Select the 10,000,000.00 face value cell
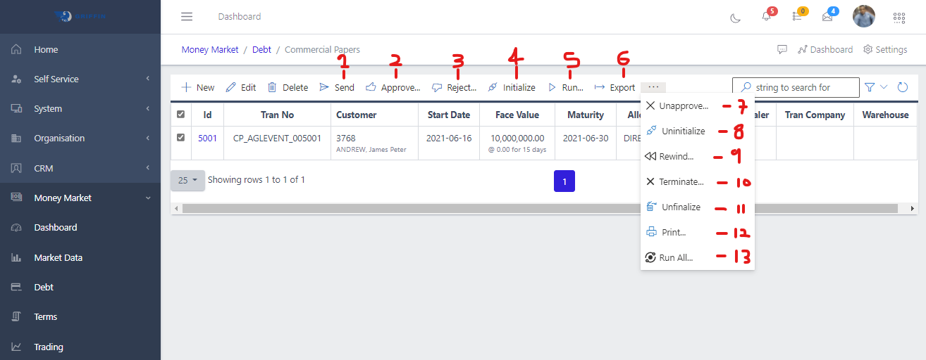Image resolution: width=926 pixels, height=360 pixels. point(517,143)
